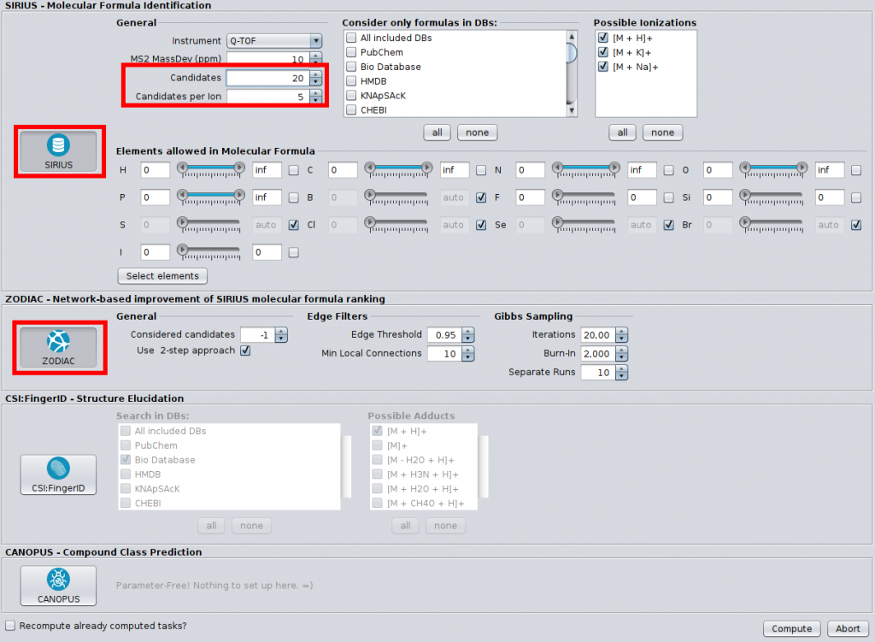The width and height of the screenshot is (875, 642).
Task: Click the Iterations value field
Action: pyautogui.click(x=598, y=335)
